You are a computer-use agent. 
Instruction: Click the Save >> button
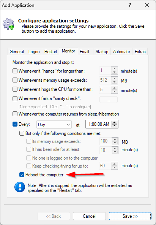click(130, 216)
